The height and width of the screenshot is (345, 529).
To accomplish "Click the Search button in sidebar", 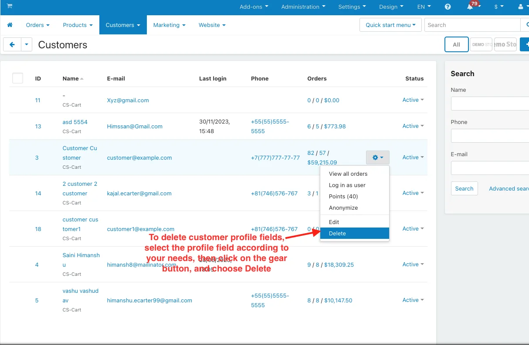I will pos(464,188).
